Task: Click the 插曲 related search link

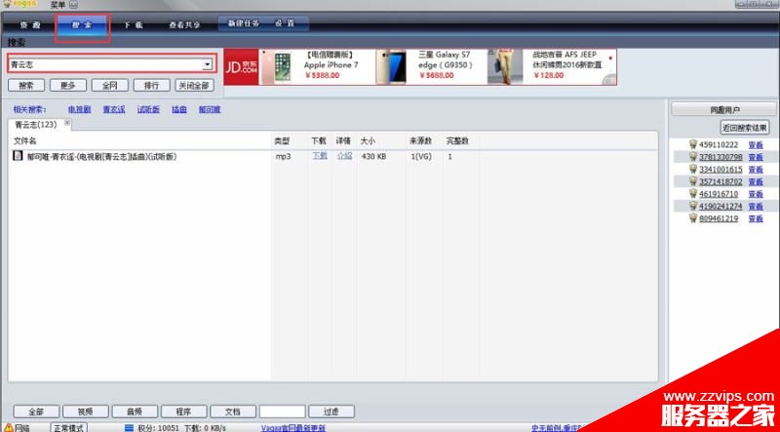Action: coord(179,109)
